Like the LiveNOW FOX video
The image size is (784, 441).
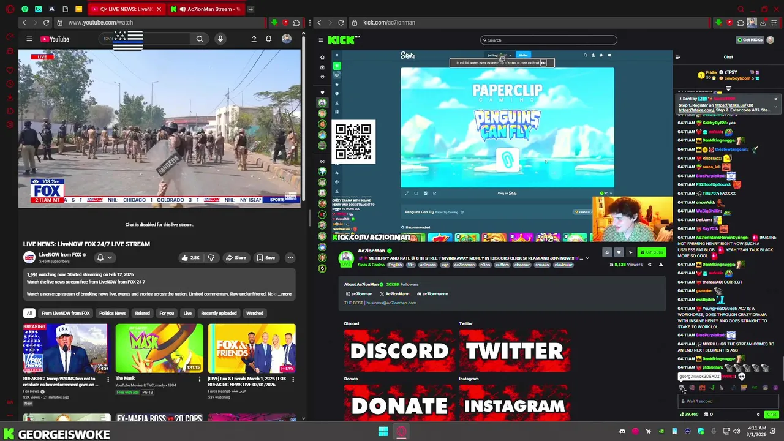190,258
